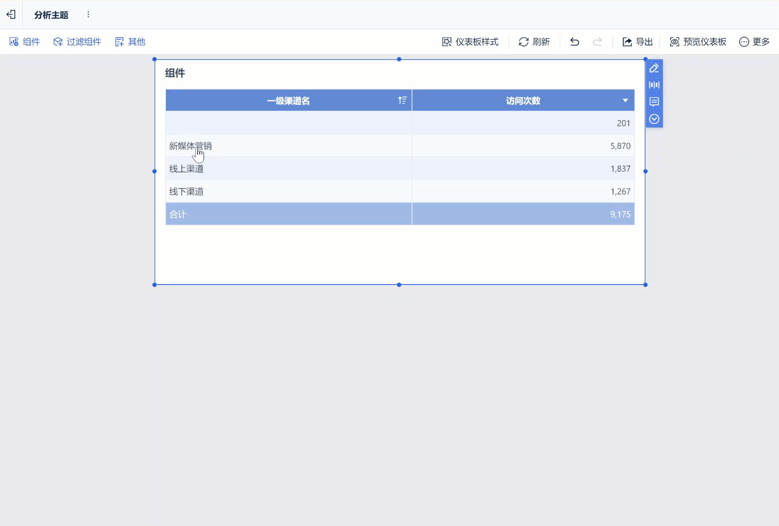
Task: Click the 过滤组件 filter component button
Action: click(77, 42)
